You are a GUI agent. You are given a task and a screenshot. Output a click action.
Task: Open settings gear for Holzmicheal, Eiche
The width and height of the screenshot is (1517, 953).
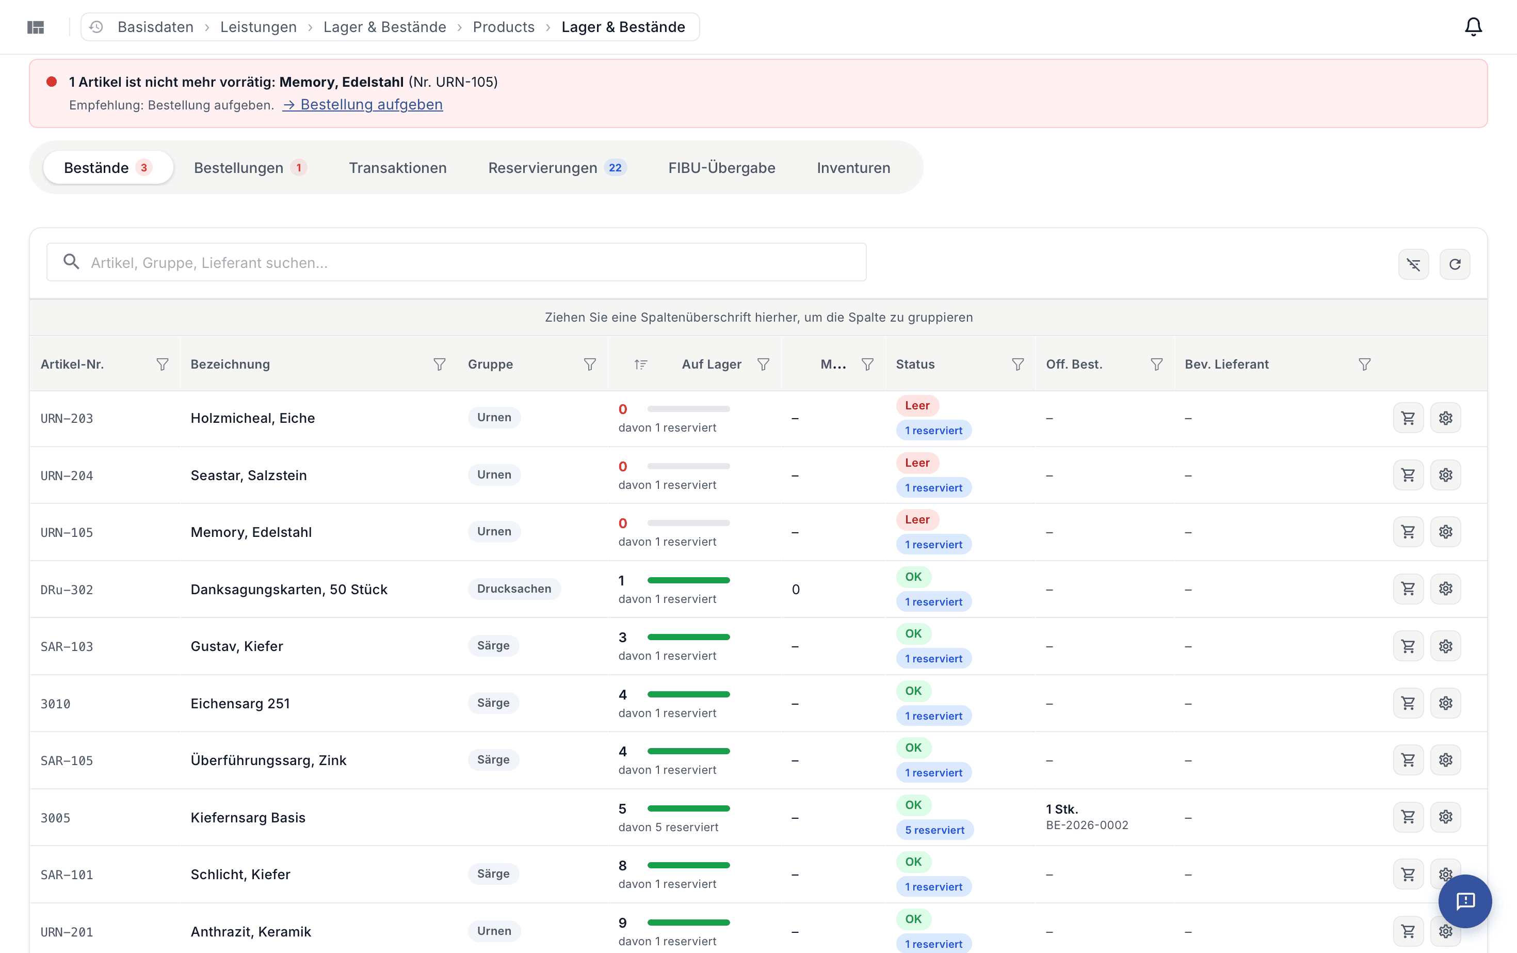pos(1445,418)
